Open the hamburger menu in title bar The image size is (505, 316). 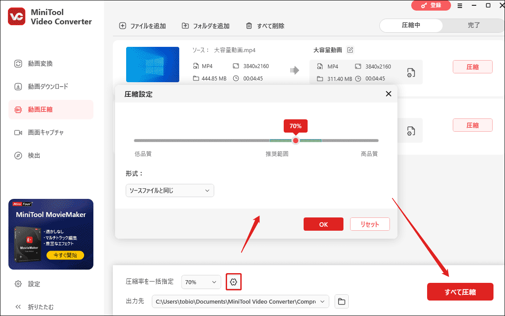click(x=460, y=6)
